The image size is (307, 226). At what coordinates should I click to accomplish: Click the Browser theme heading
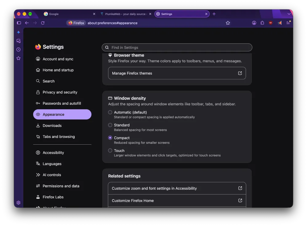point(129,55)
